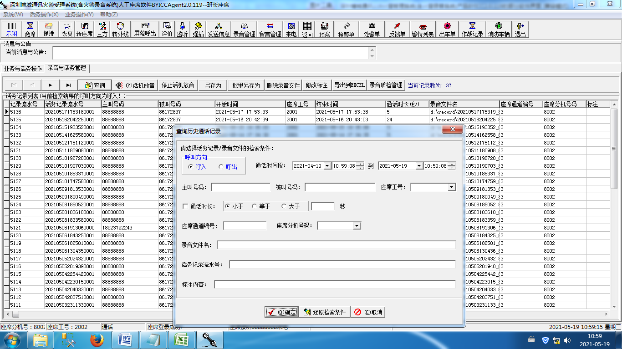Click the 查询 search button
The width and height of the screenshot is (622, 349).
(x=95, y=85)
